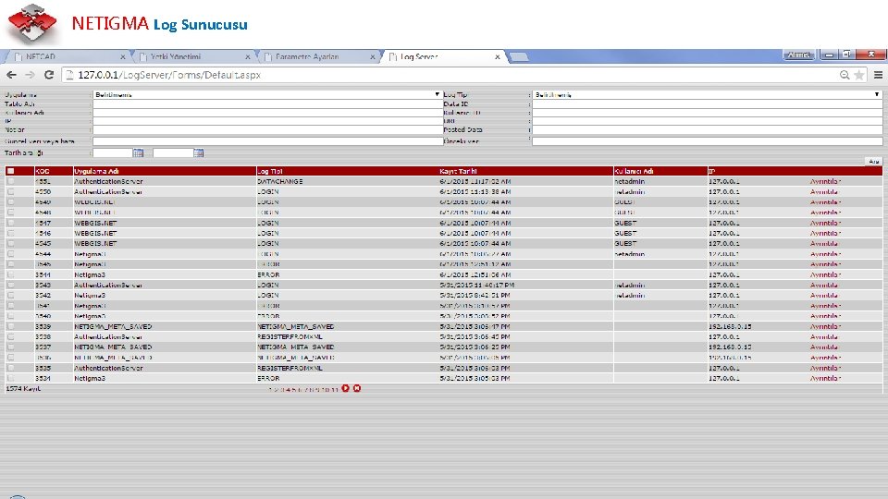This screenshot has width=888, height=499.
Task: Sort by the KOD column header
Action: point(42,171)
